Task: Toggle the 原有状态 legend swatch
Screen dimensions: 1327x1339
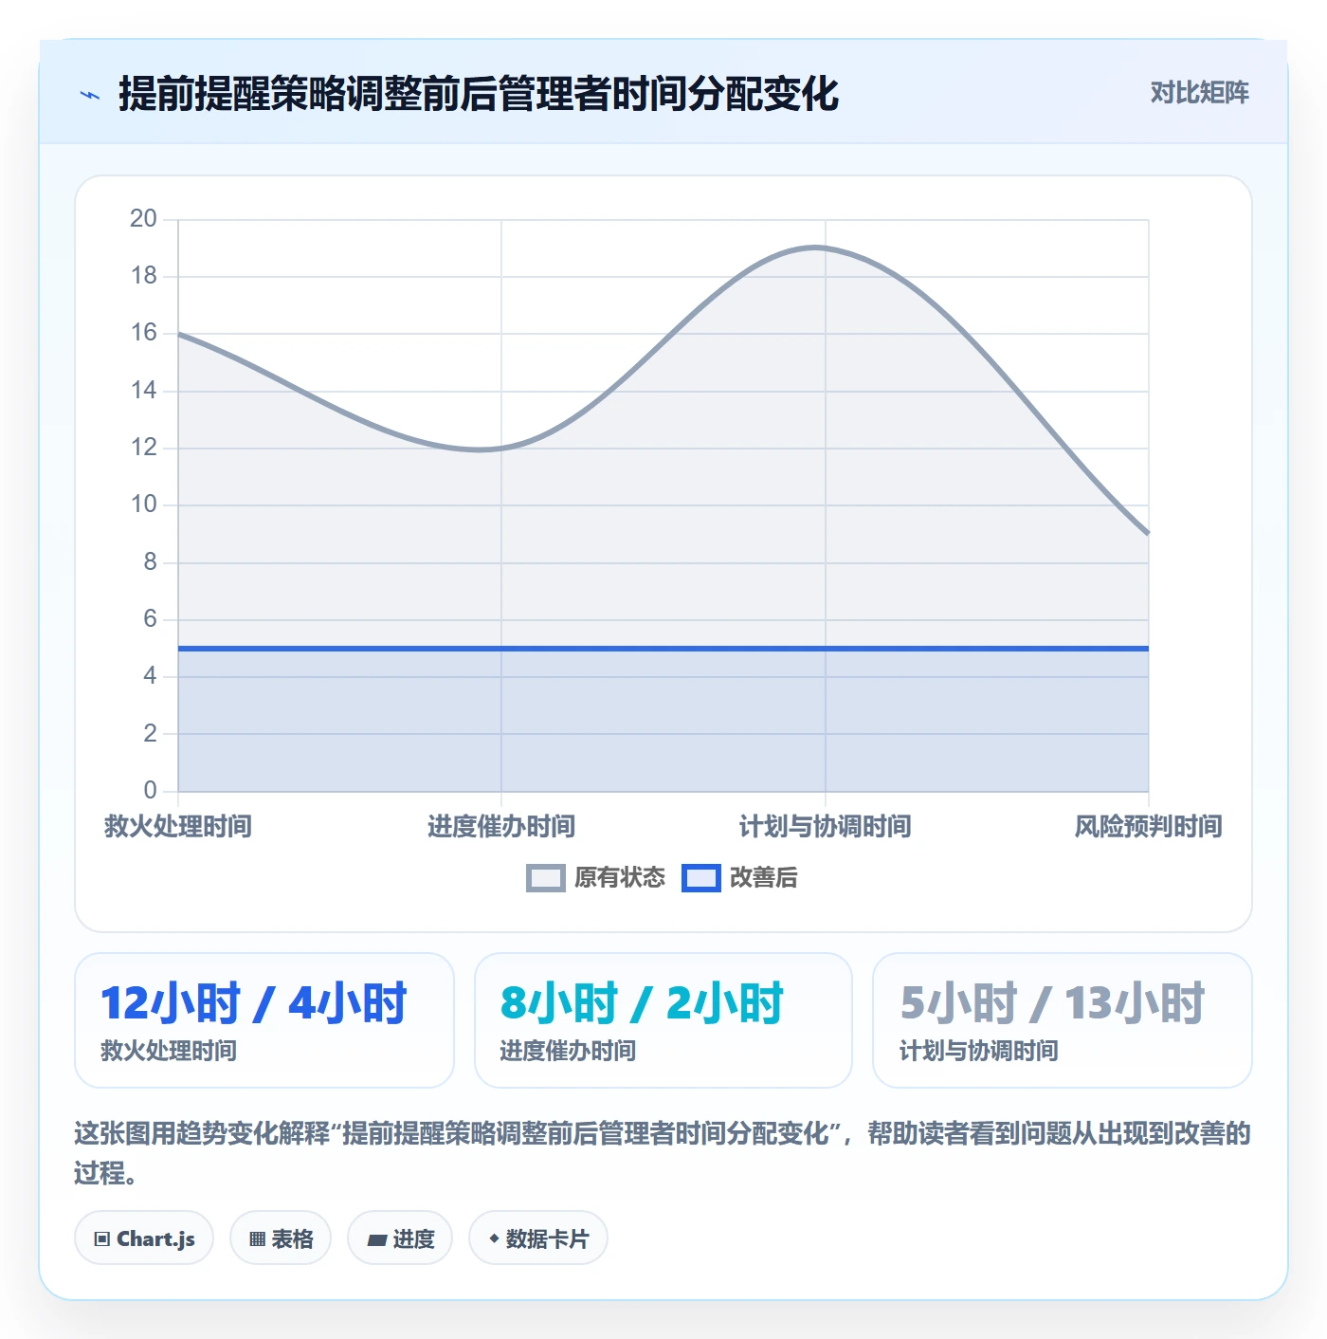Action: click(x=546, y=878)
